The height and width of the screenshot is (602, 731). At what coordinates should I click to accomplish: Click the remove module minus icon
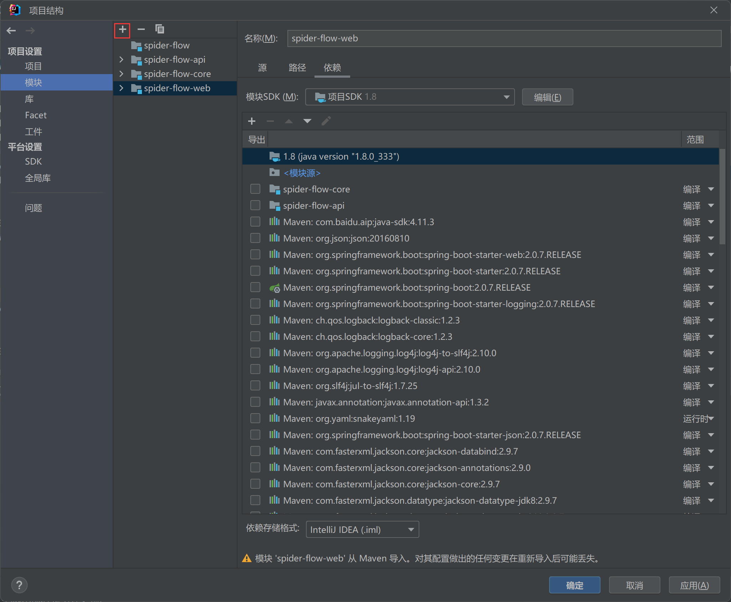coord(141,30)
